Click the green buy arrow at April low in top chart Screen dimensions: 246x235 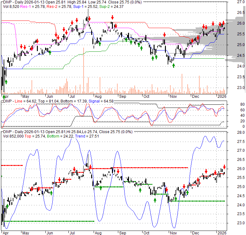(6, 82)
